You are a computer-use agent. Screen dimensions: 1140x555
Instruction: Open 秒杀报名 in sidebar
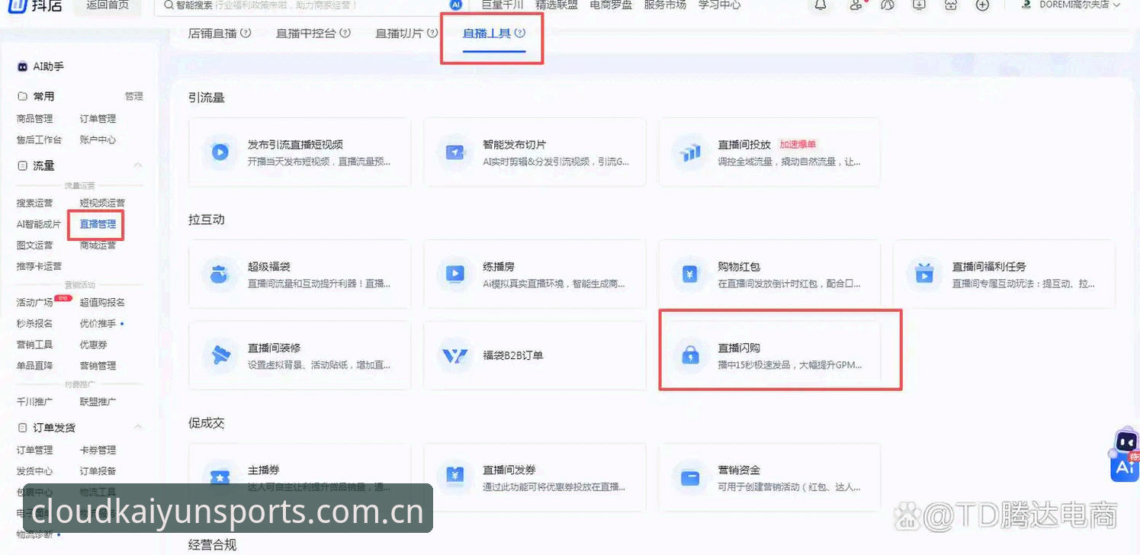tap(35, 324)
